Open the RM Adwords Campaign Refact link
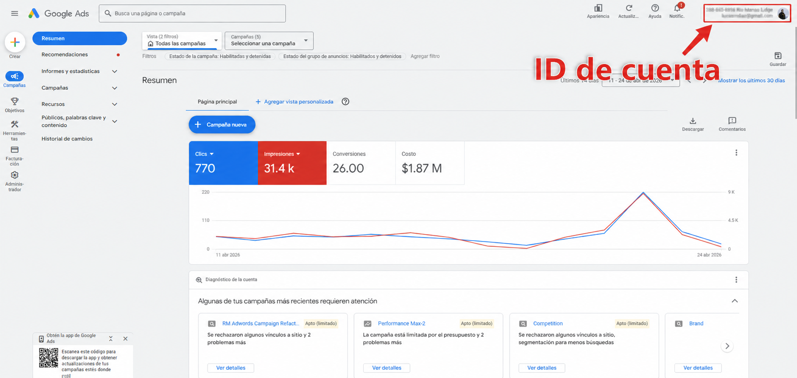The image size is (797, 378). click(x=261, y=324)
